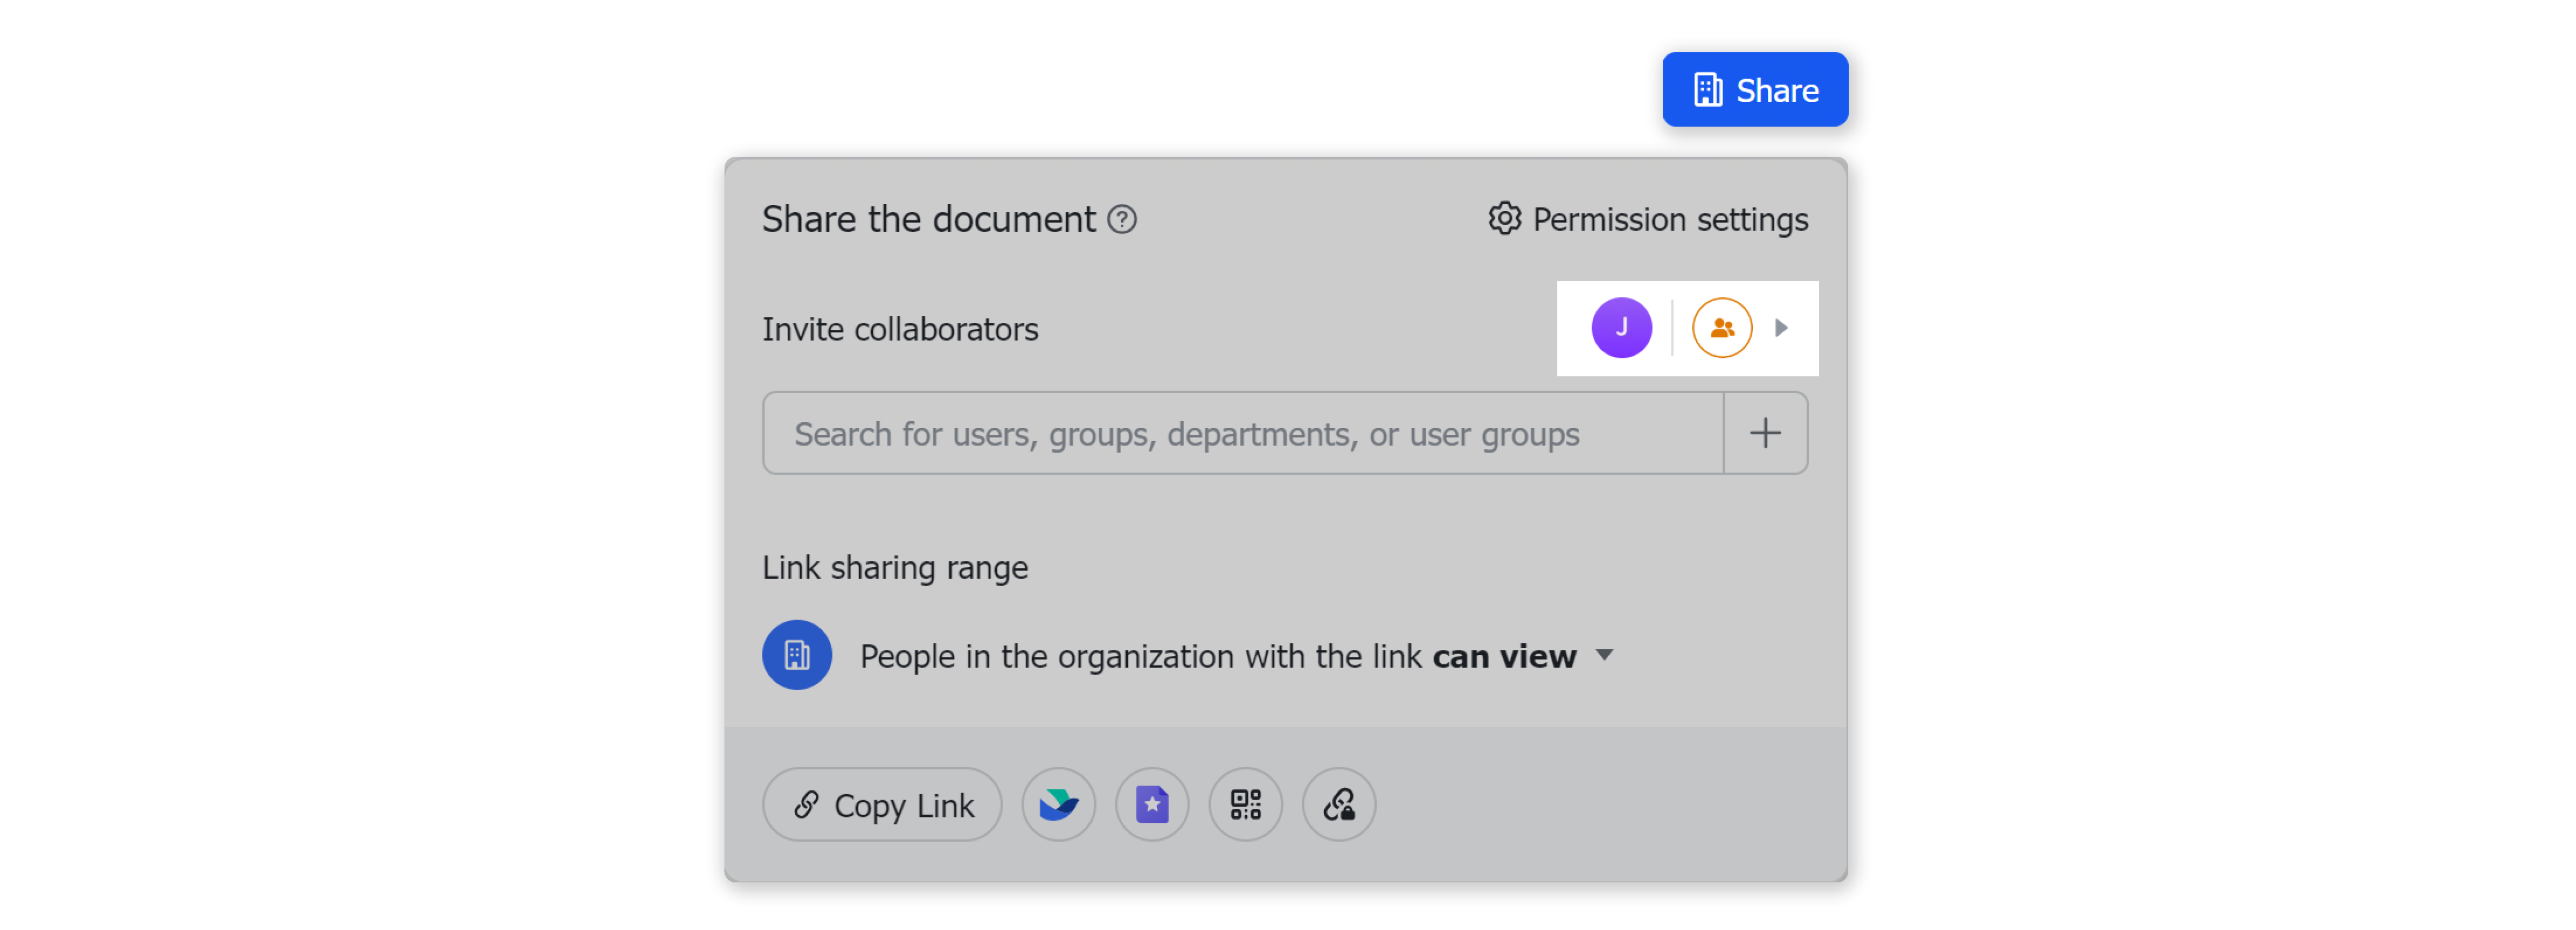Click the plus icon to add collaborators
2576x930 pixels.
coord(1766,432)
